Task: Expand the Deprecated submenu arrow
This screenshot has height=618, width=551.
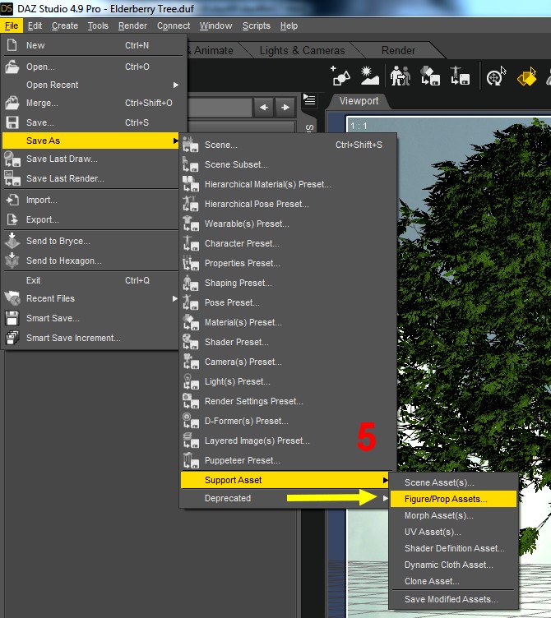Action: click(385, 498)
